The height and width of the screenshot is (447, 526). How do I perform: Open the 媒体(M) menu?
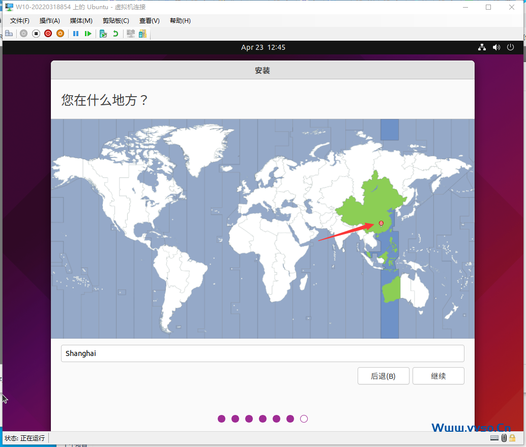pos(80,21)
